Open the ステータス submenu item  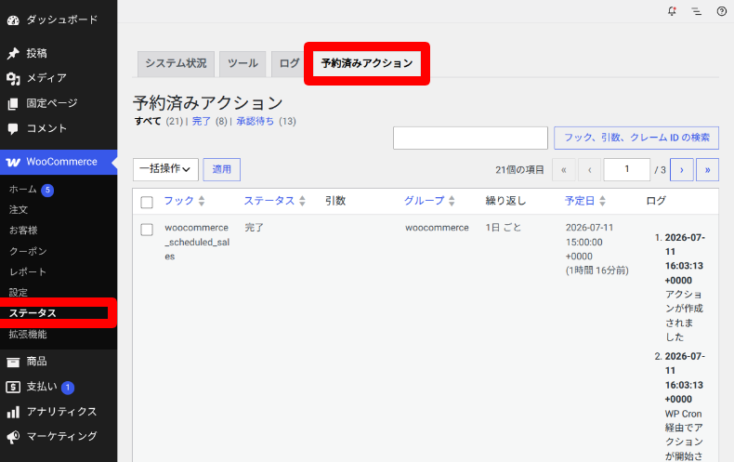click(33, 313)
